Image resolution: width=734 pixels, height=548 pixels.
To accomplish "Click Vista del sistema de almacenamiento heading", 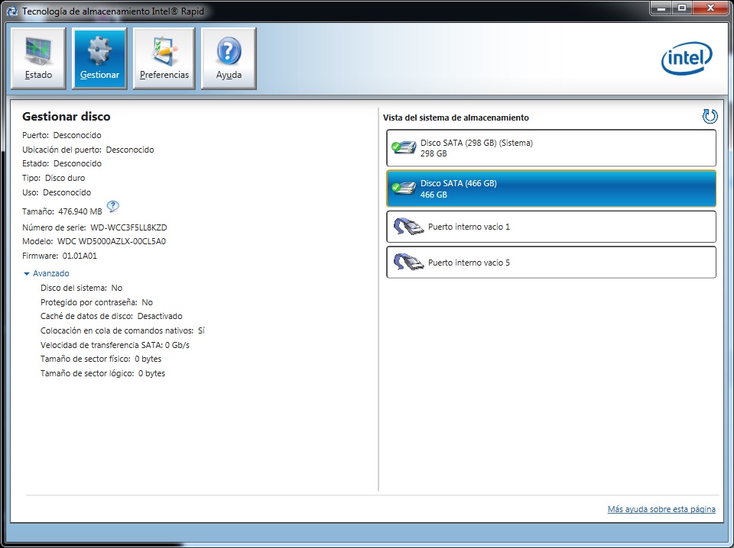I will (456, 118).
